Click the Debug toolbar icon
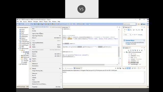The height and width of the screenshot is (92, 163). 35,24
